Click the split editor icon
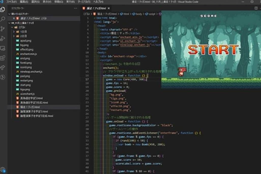This screenshot has height=174, width=261. click(256, 8)
